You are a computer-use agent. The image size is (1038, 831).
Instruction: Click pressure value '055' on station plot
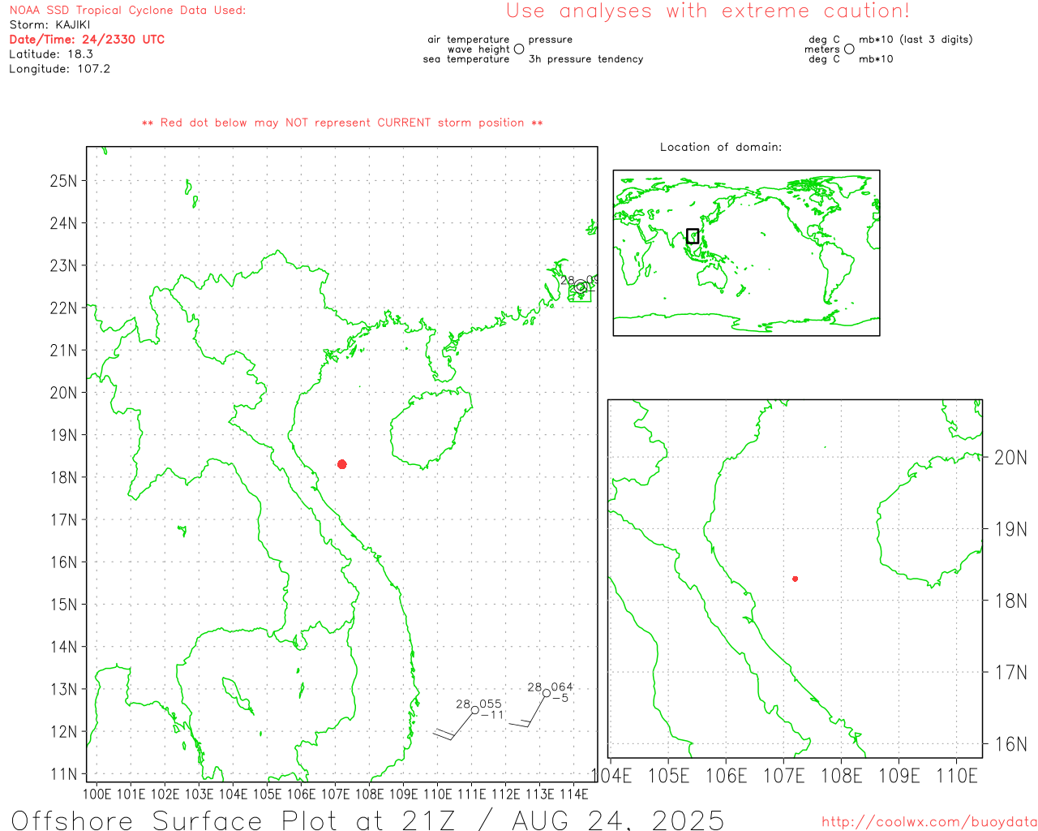[491, 704]
